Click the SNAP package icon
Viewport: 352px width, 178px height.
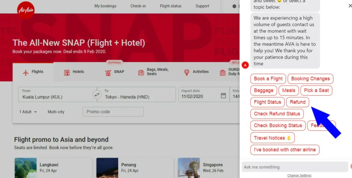[108, 73]
